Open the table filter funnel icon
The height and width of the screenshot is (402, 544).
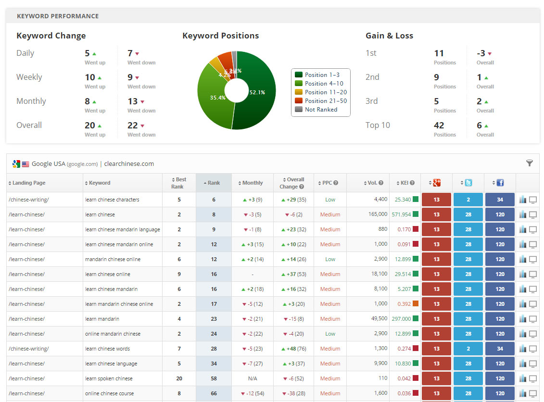click(529, 163)
